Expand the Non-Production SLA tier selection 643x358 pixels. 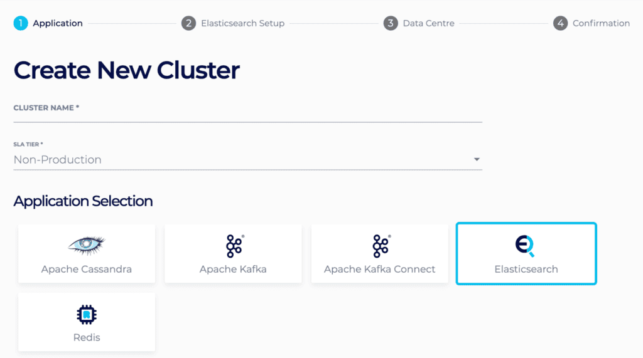pyautogui.click(x=247, y=160)
